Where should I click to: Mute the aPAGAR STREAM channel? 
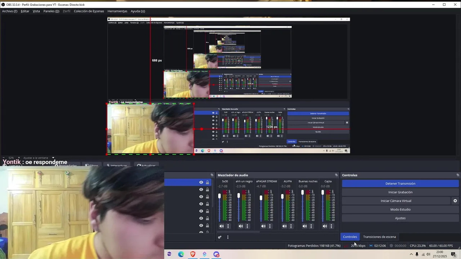click(263, 226)
